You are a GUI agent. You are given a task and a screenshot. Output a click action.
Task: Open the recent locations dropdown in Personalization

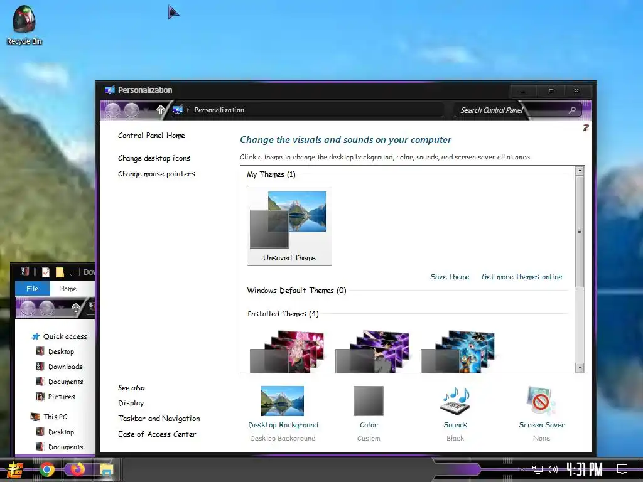[146, 110]
